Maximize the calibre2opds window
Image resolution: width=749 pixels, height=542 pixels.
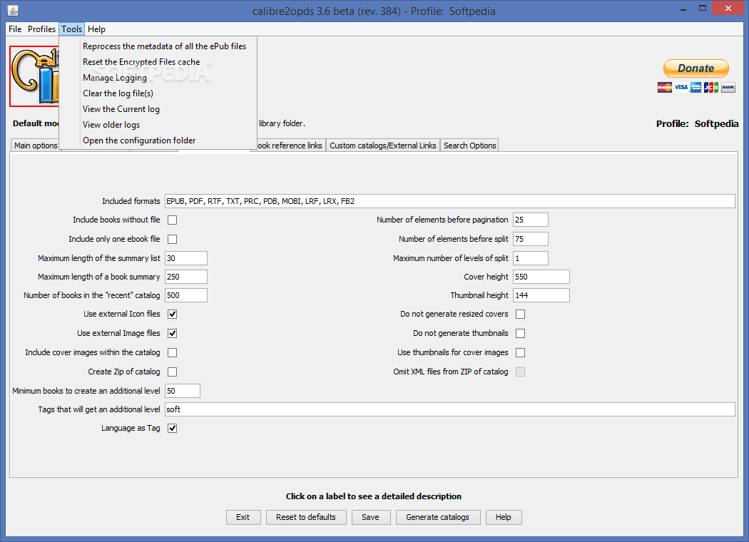point(702,8)
